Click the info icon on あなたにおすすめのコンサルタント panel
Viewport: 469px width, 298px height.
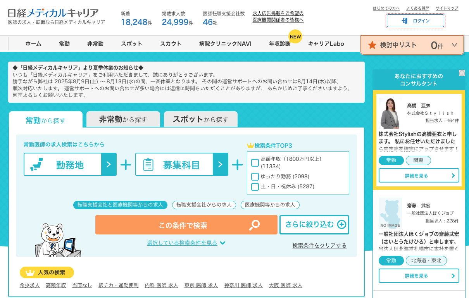tap(461, 73)
